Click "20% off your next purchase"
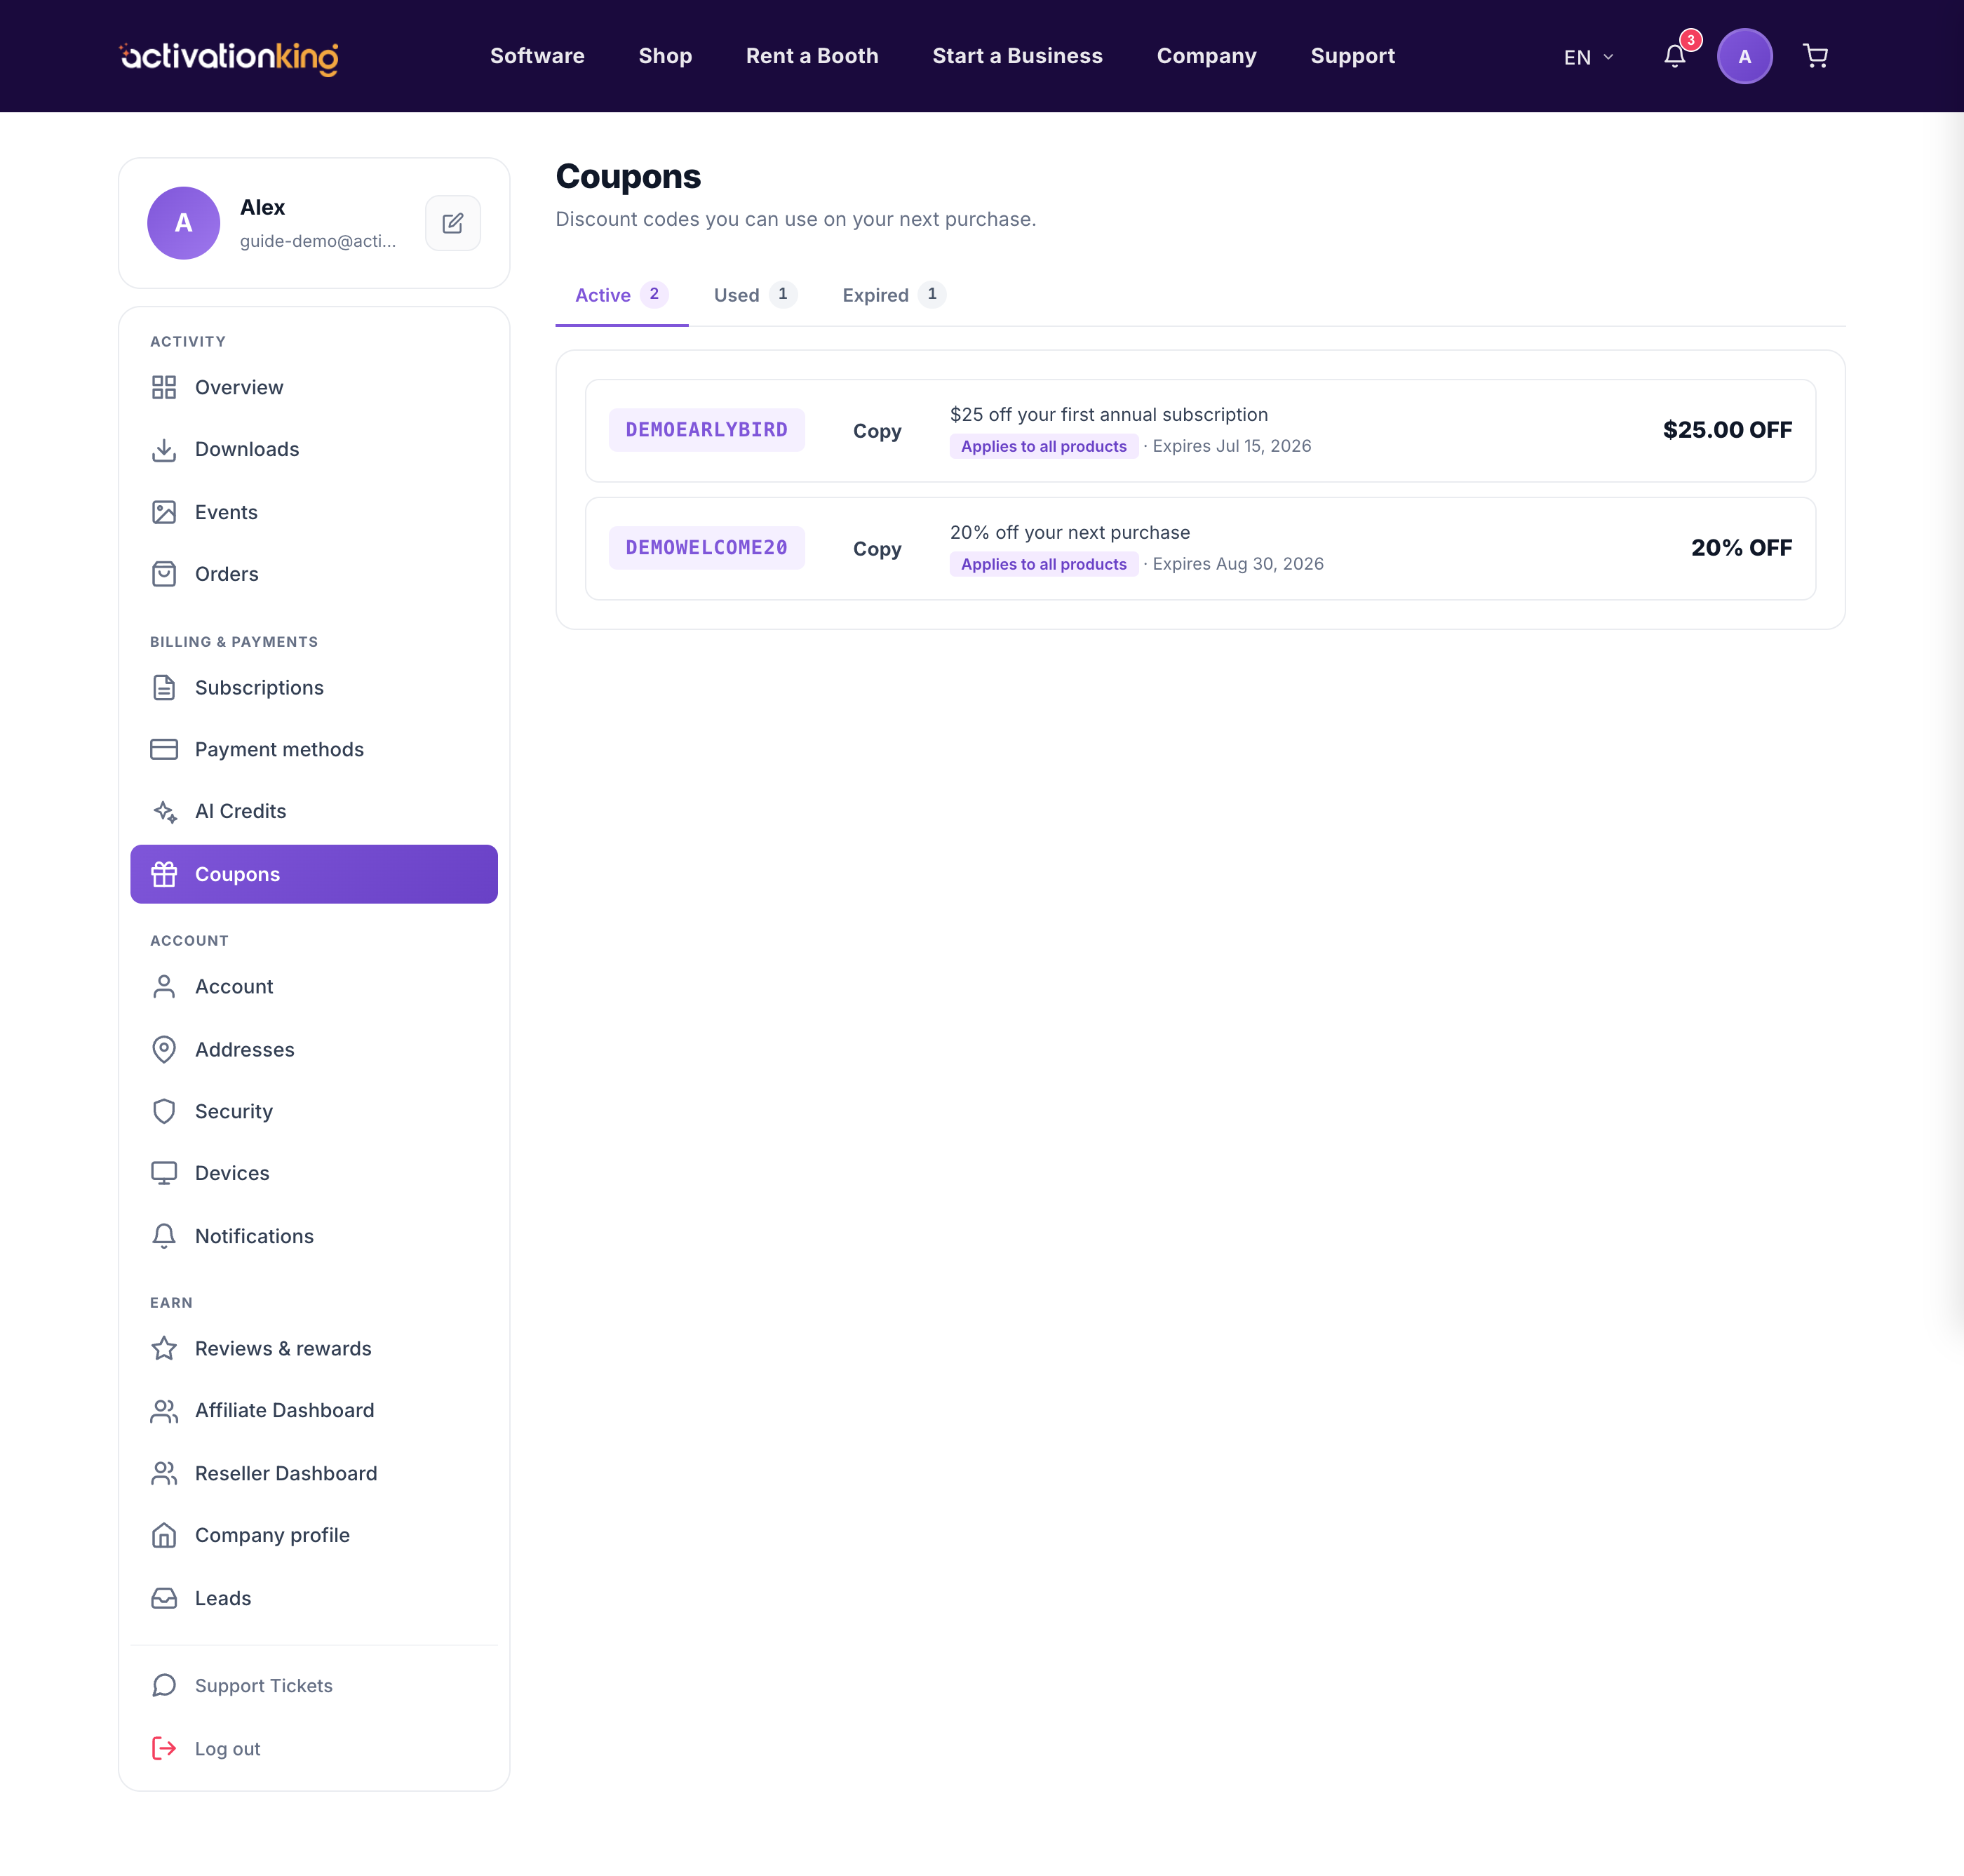The image size is (1964, 1876). [x=1069, y=532]
